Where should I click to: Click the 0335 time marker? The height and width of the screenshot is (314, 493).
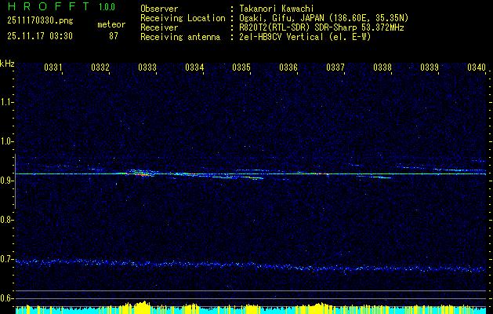point(241,68)
